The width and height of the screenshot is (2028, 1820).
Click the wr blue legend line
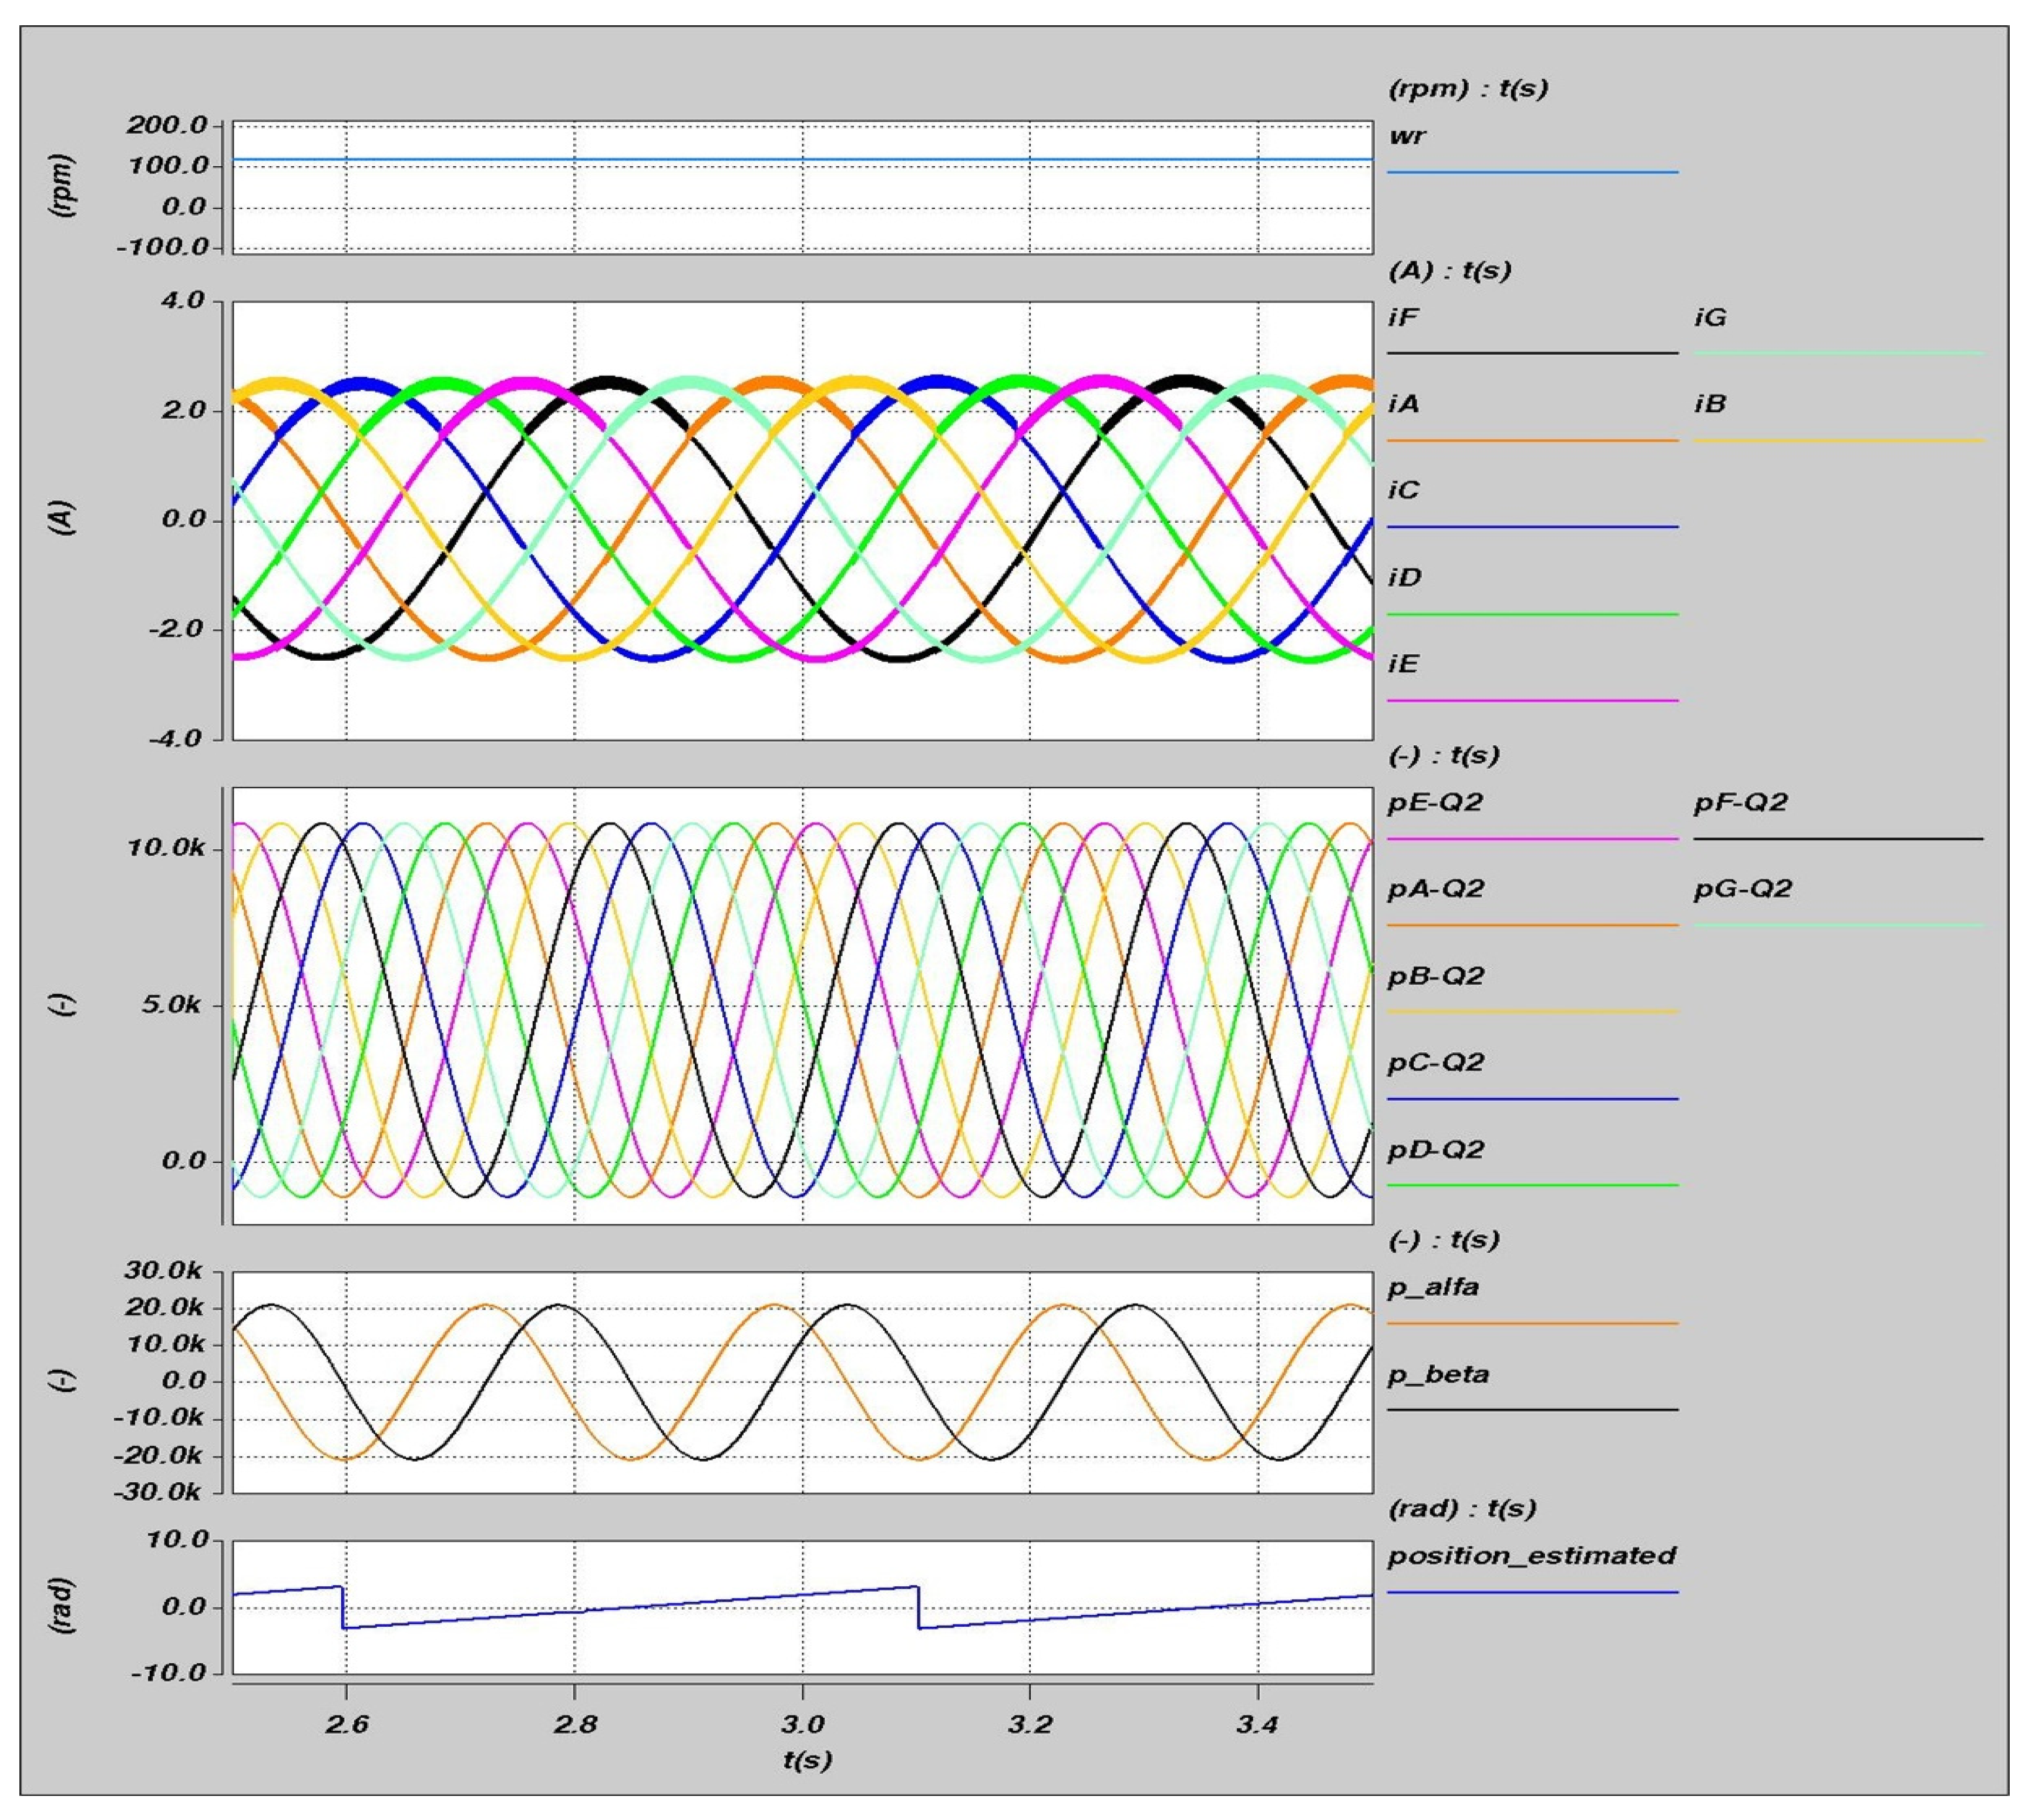1532,172
